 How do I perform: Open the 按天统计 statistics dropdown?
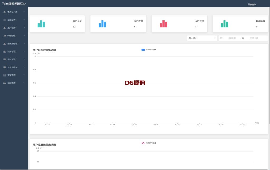pyautogui.click(x=202, y=38)
